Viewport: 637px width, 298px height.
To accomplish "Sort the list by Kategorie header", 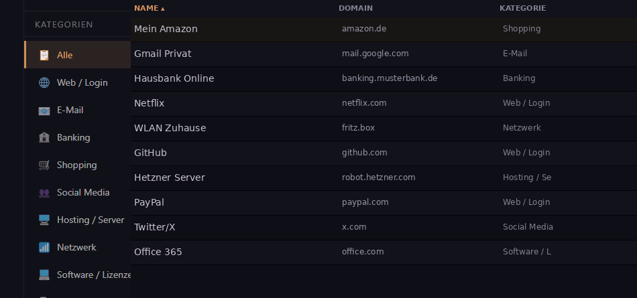I will (x=522, y=8).
